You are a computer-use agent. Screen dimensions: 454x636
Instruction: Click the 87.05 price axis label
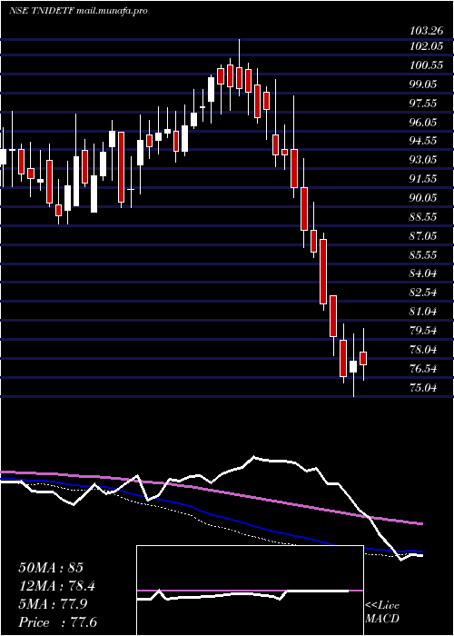coord(424,235)
